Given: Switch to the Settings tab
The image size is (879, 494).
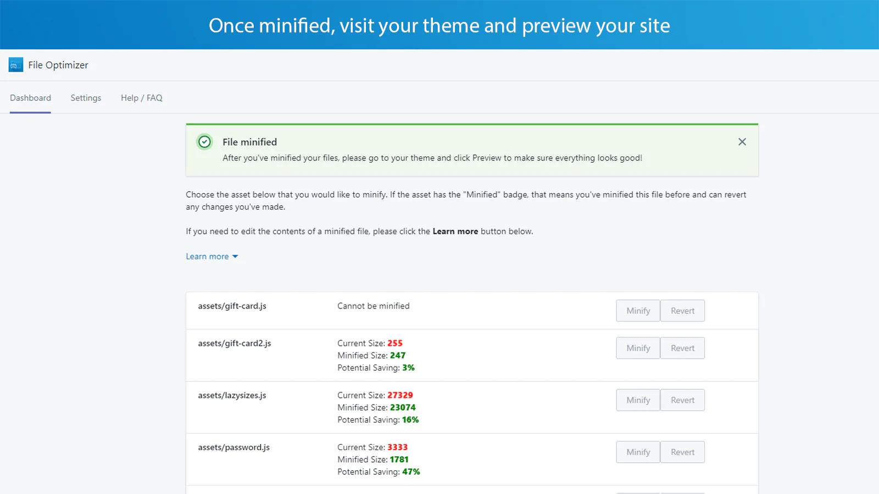Looking at the screenshot, I should 86,98.
